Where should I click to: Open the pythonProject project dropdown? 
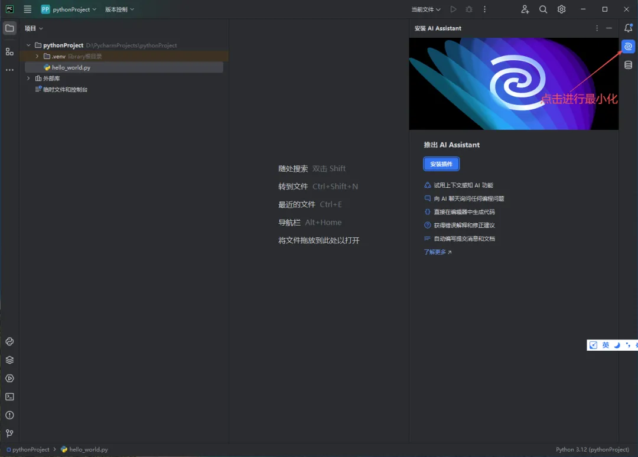pyautogui.click(x=69, y=9)
